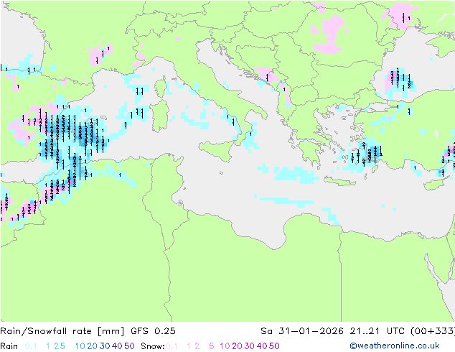
Task: Click the Snow legend value 5
Action: (212, 346)
